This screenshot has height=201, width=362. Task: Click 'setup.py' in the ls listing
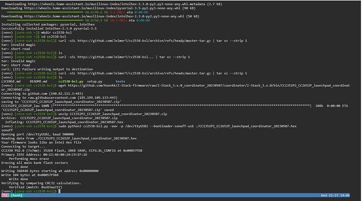pos(94,82)
